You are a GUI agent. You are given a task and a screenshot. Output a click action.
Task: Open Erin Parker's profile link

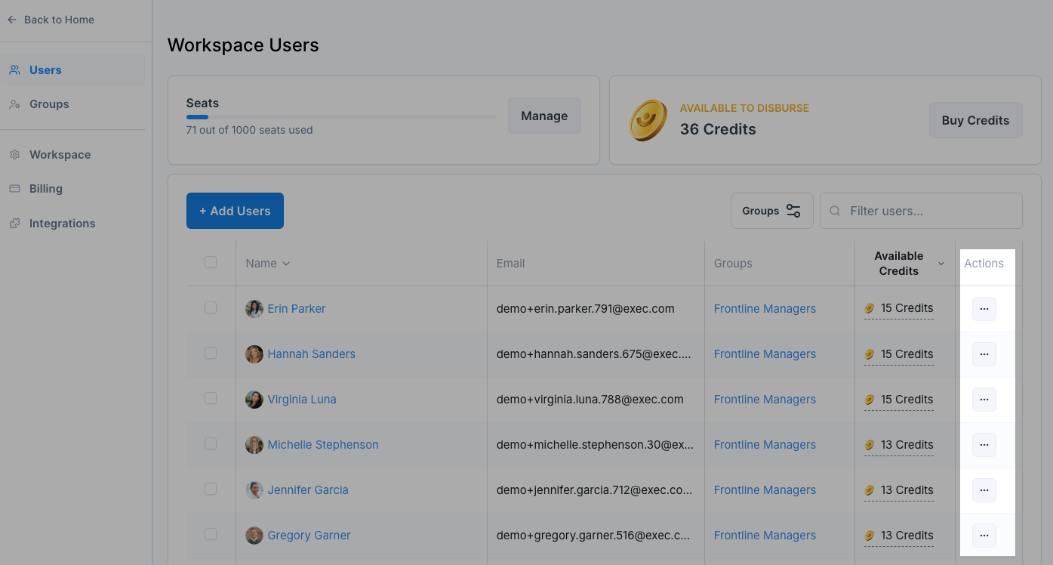click(x=297, y=309)
